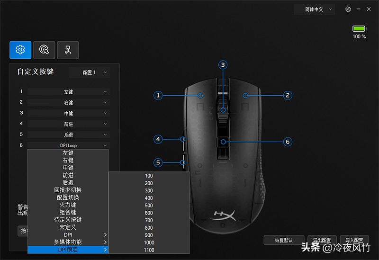Choose 前进 in the open list

tap(68, 175)
